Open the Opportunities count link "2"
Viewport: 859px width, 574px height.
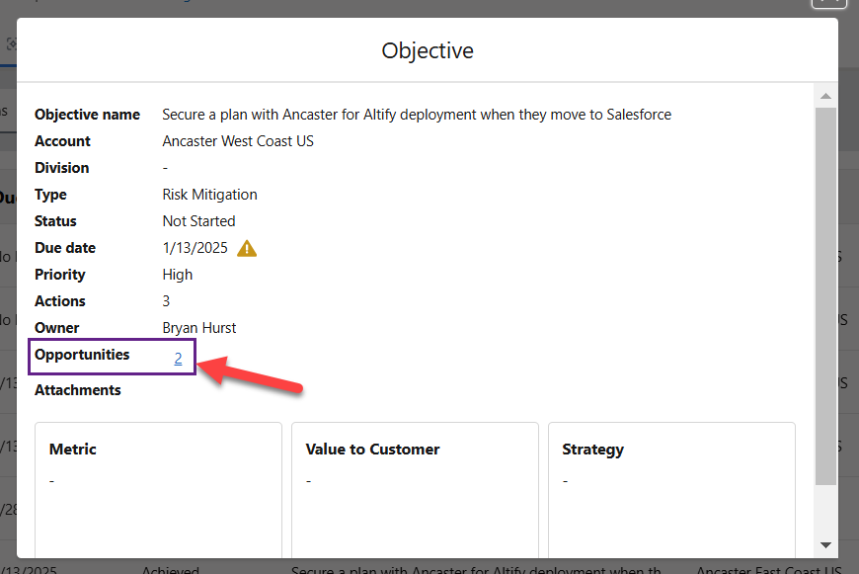tap(178, 358)
